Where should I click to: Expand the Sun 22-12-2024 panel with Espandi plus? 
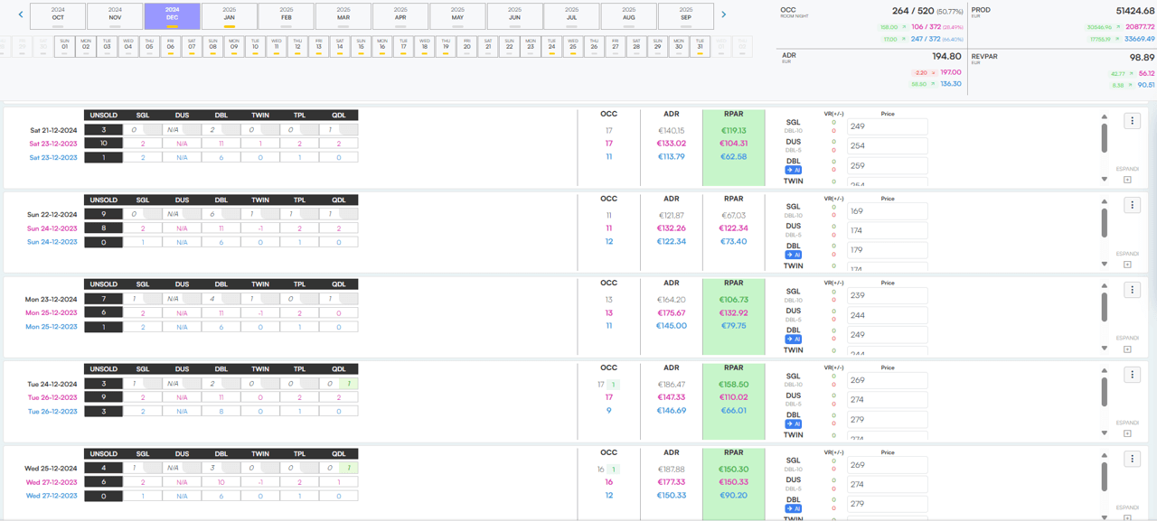point(1127,265)
